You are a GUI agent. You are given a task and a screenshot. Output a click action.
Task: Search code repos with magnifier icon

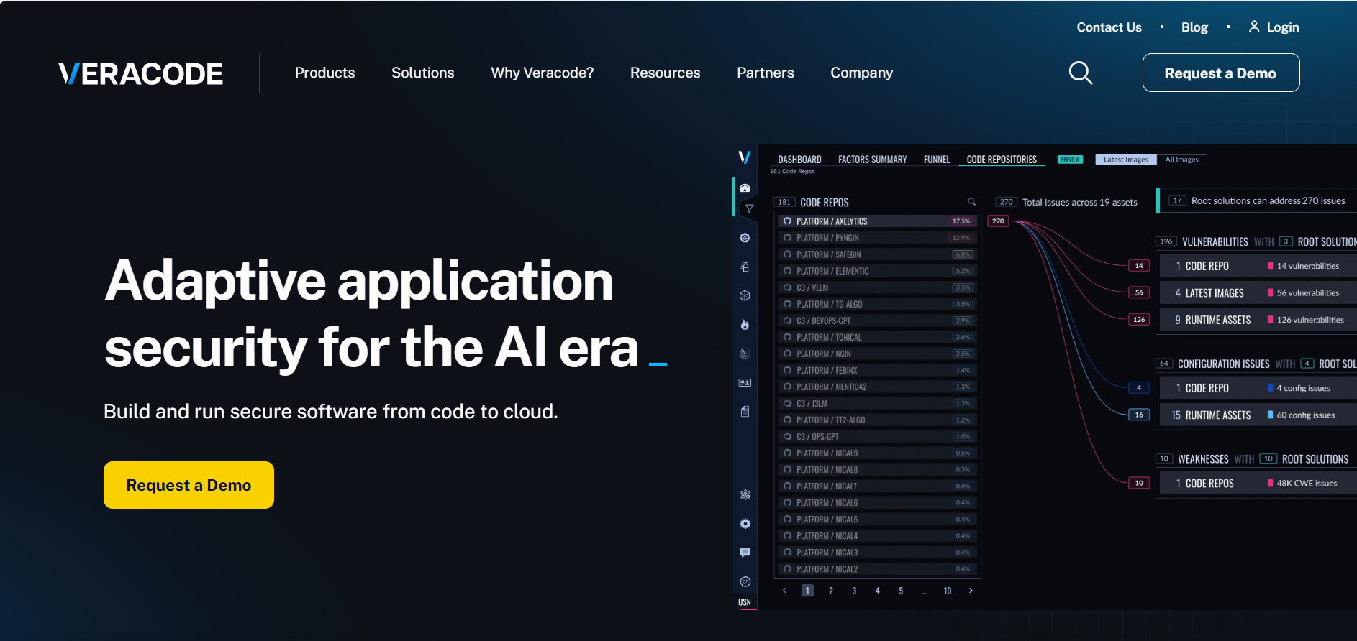coord(971,202)
